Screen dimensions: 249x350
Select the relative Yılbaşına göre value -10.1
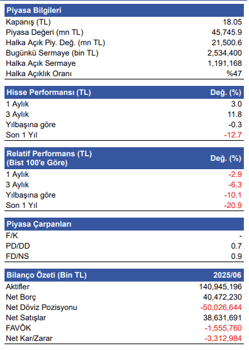coord(233,195)
